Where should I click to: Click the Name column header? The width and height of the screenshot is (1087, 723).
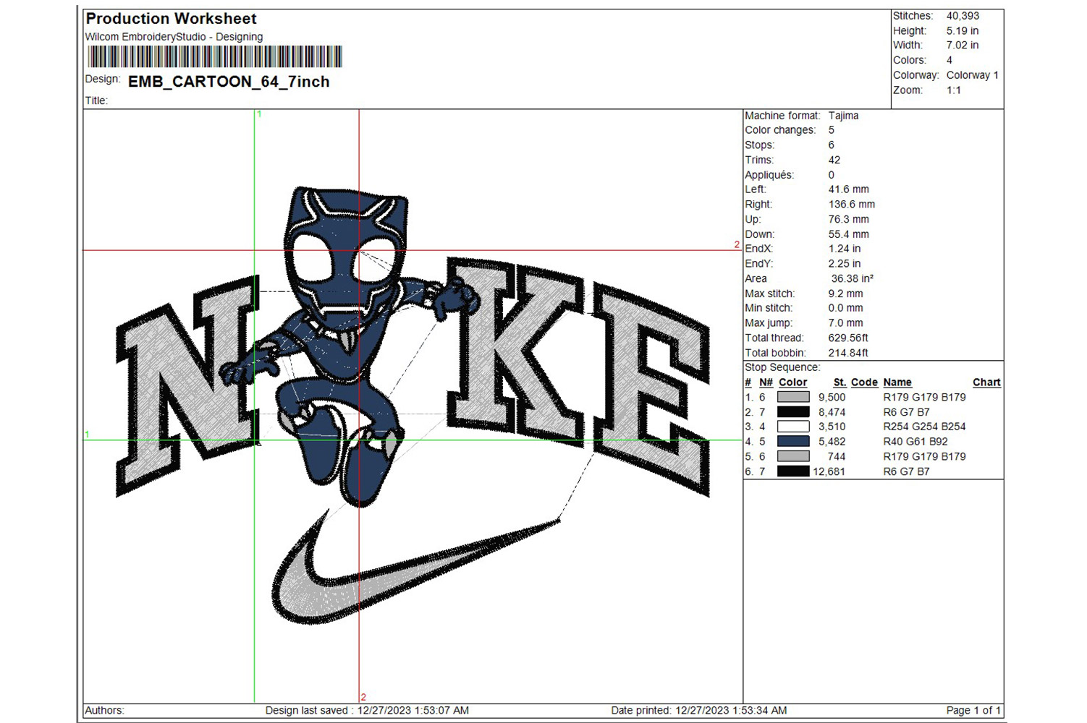click(897, 382)
